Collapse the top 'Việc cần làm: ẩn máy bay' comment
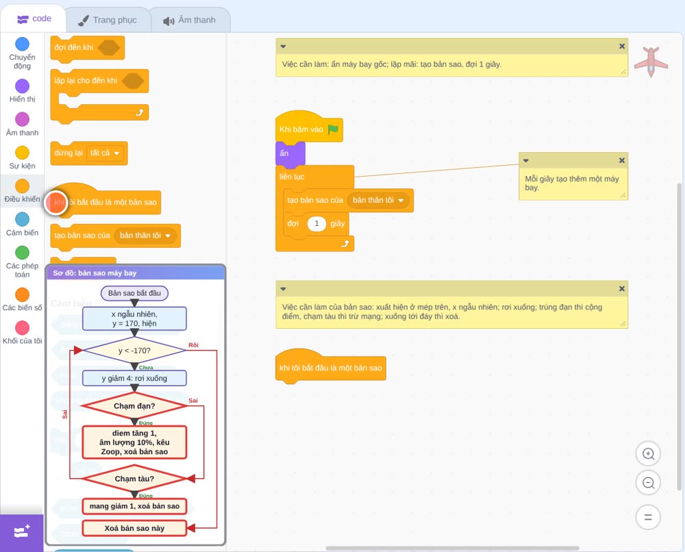The height and width of the screenshot is (552, 685). (283, 47)
